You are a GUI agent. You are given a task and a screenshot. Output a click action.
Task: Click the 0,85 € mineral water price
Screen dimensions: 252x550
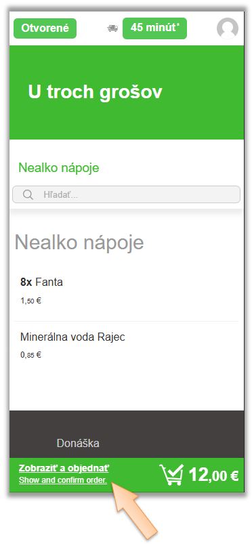click(x=31, y=355)
